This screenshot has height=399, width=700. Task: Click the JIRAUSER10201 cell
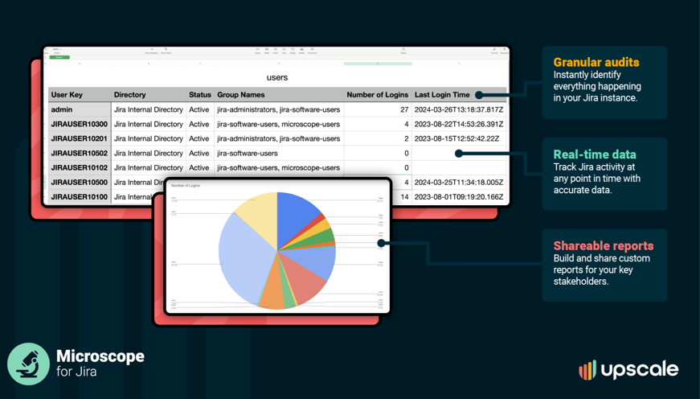[x=80, y=138]
